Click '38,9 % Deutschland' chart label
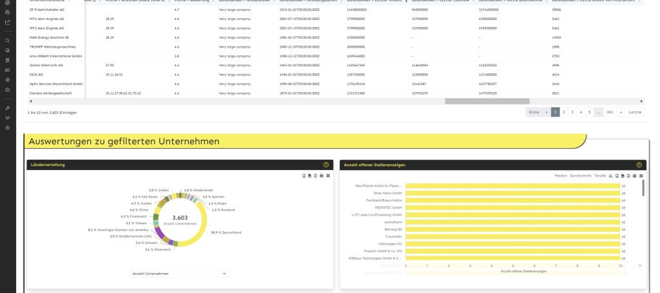Screen dimensions: 660x293 [x=226, y=232]
